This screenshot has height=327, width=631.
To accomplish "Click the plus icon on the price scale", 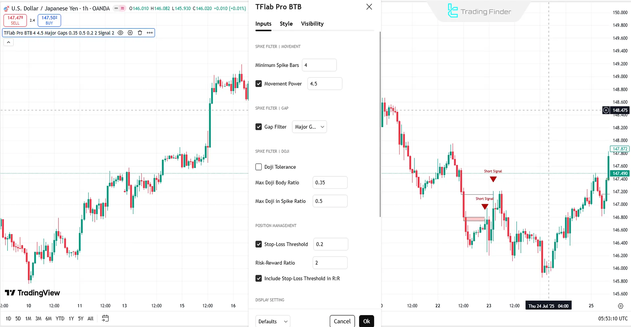I will pyautogui.click(x=606, y=110).
